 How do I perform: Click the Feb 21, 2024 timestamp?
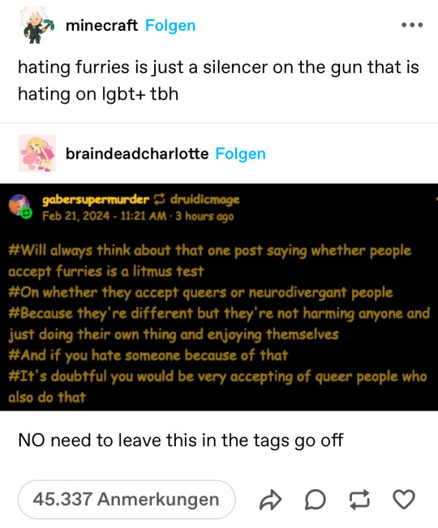(x=104, y=216)
